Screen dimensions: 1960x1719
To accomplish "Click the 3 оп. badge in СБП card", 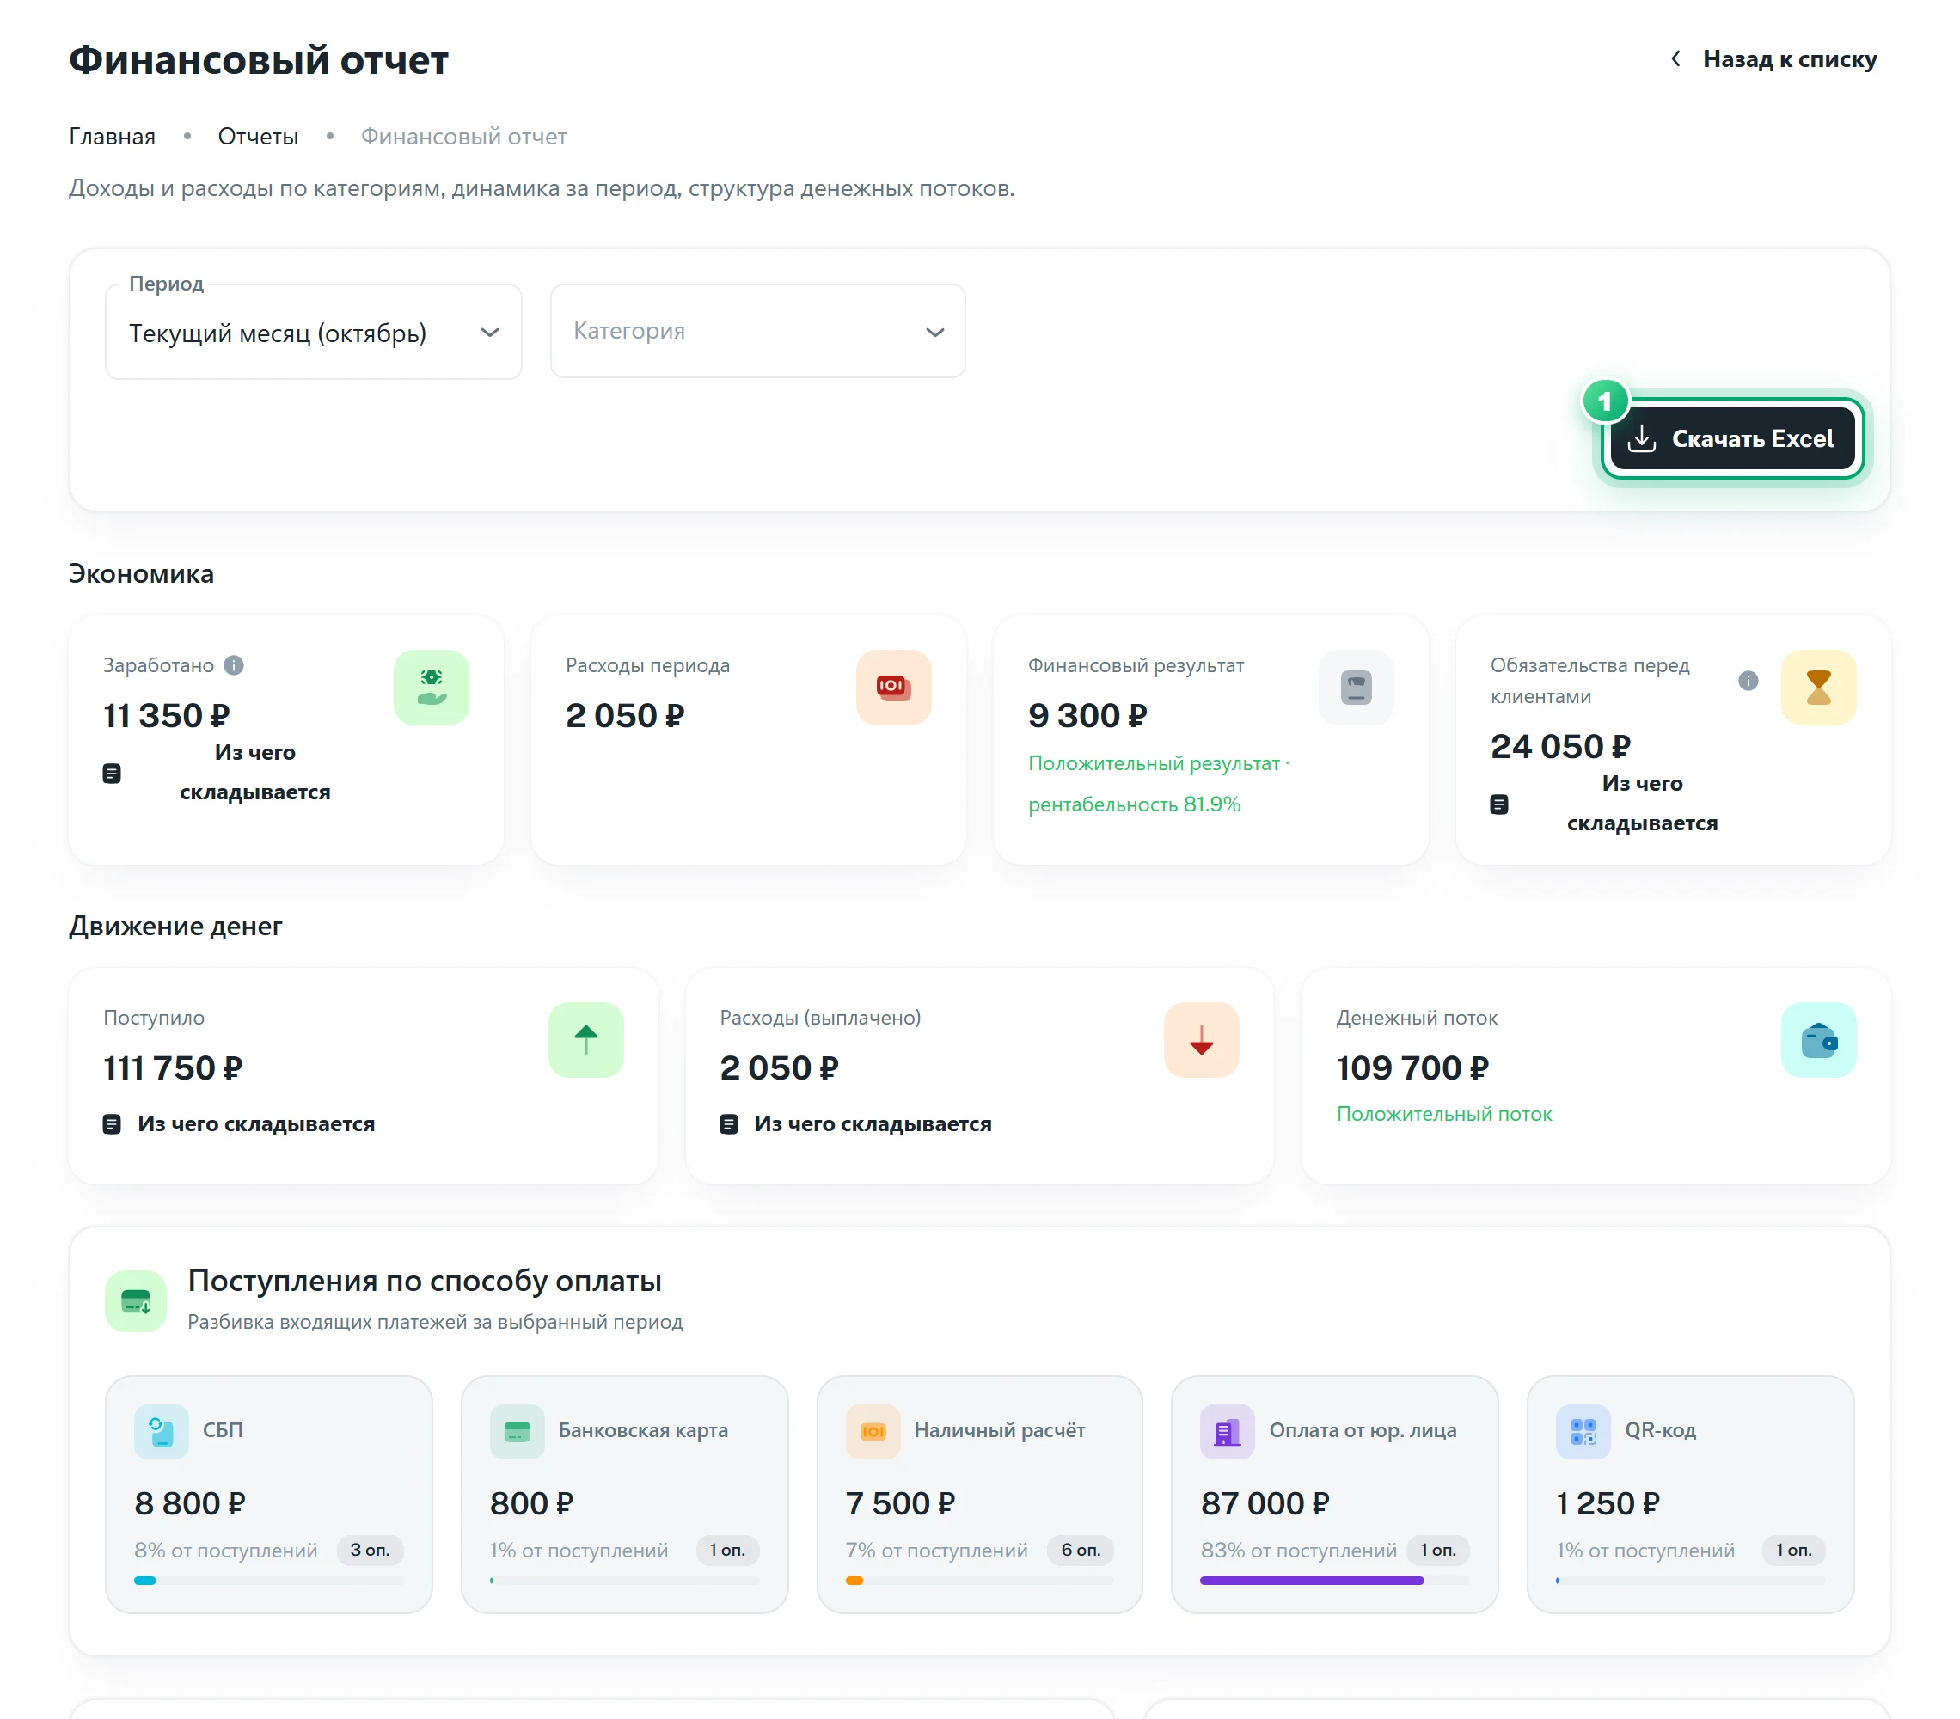I will click(x=371, y=1551).
